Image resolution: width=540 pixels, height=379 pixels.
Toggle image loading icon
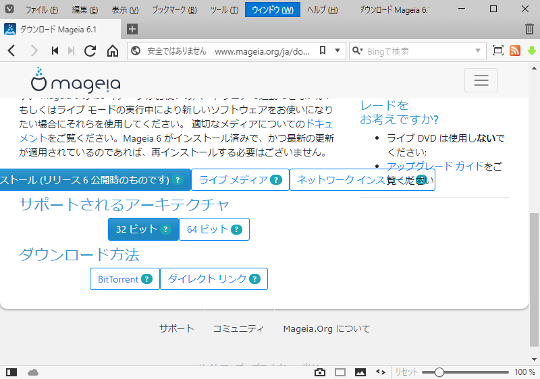point(360,372)
